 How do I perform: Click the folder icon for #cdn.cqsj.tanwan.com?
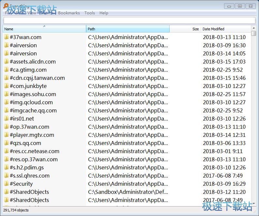click(x=6, y=78)
